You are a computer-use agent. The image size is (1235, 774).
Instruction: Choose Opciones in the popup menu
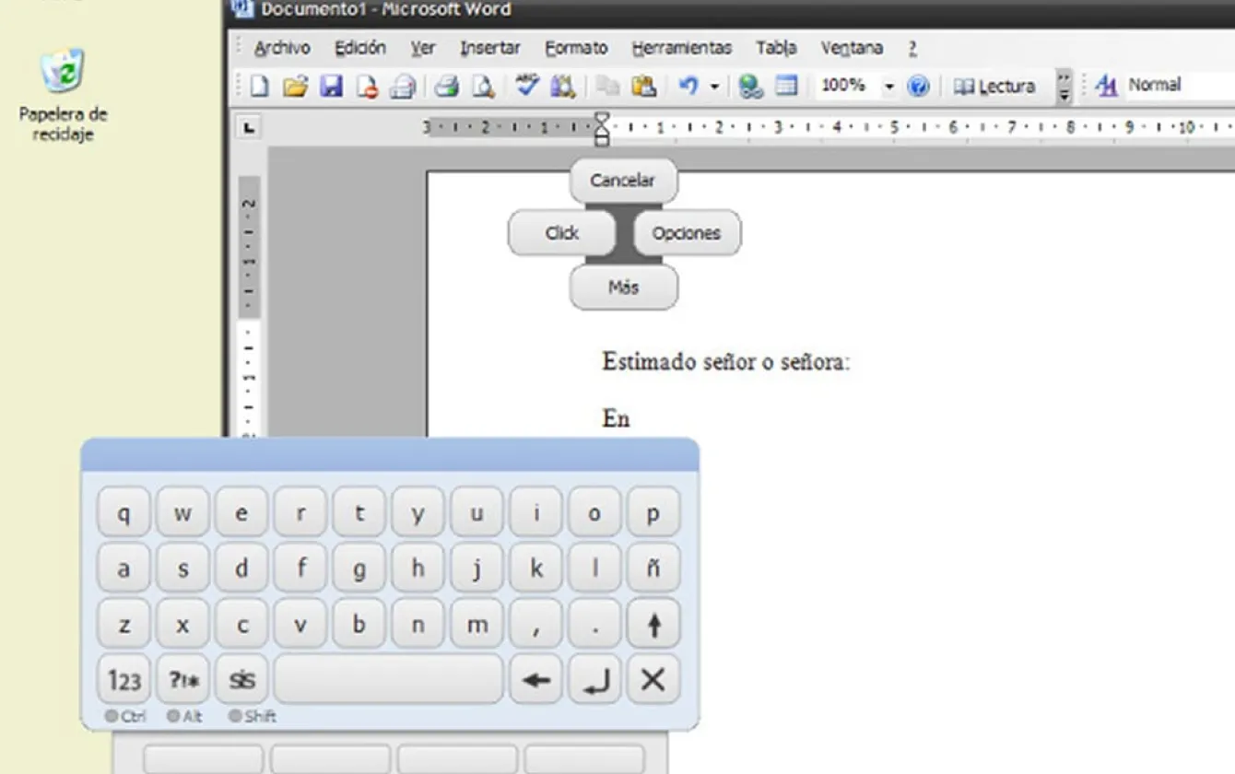687,233
